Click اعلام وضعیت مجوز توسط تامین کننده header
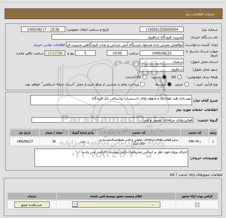 pyautogui.click(x=116, y=196)
